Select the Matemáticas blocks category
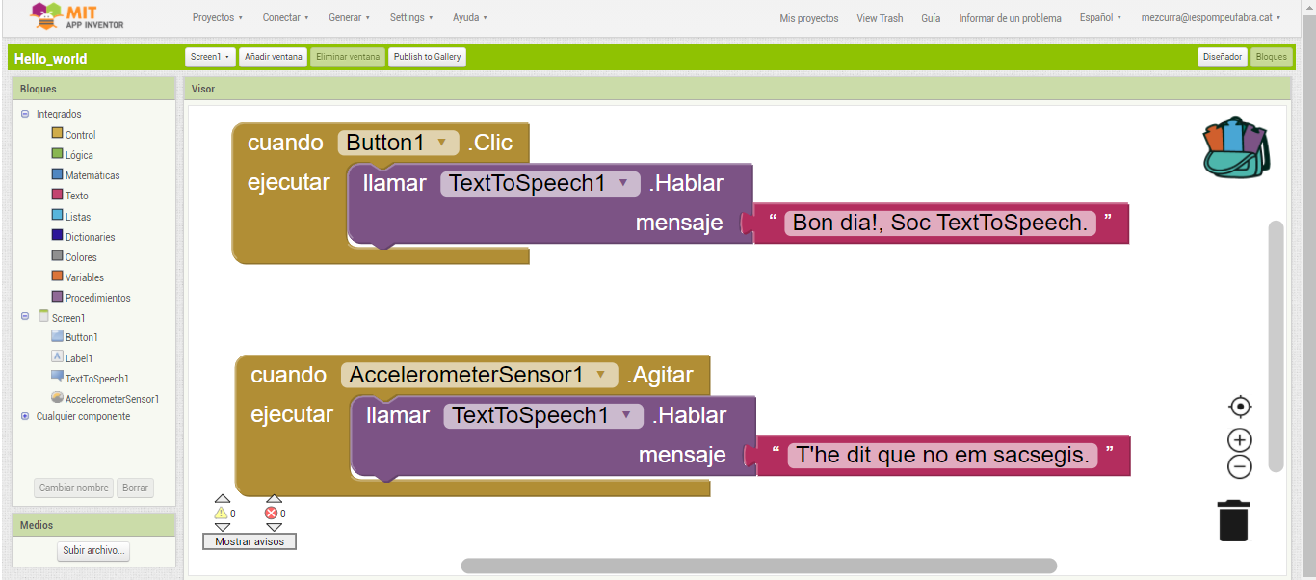Viewport: 1316px width, 580px height. point(92,175)
